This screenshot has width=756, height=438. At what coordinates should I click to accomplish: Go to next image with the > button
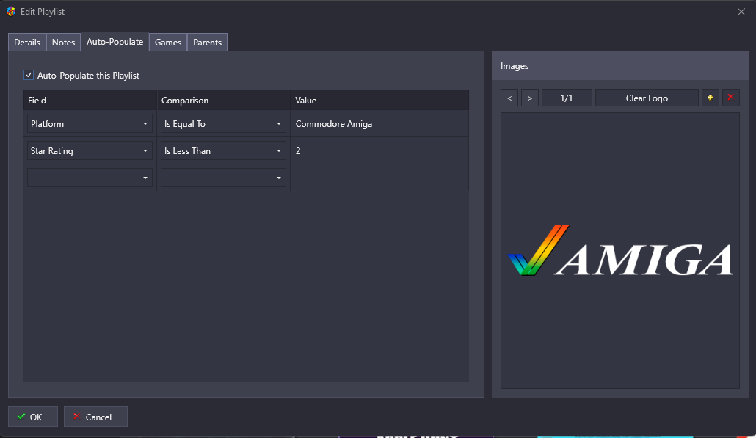point(529,98)
